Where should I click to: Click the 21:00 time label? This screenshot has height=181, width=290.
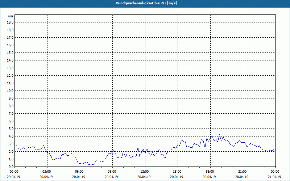click(x=243, y=172)
